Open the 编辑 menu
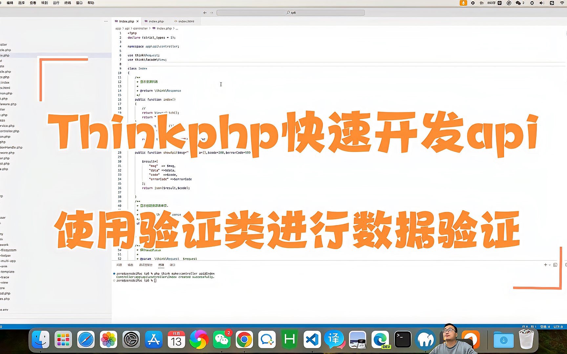Image resolution: width=567 pixels, height=354 pixels. [x=10, y=3]
